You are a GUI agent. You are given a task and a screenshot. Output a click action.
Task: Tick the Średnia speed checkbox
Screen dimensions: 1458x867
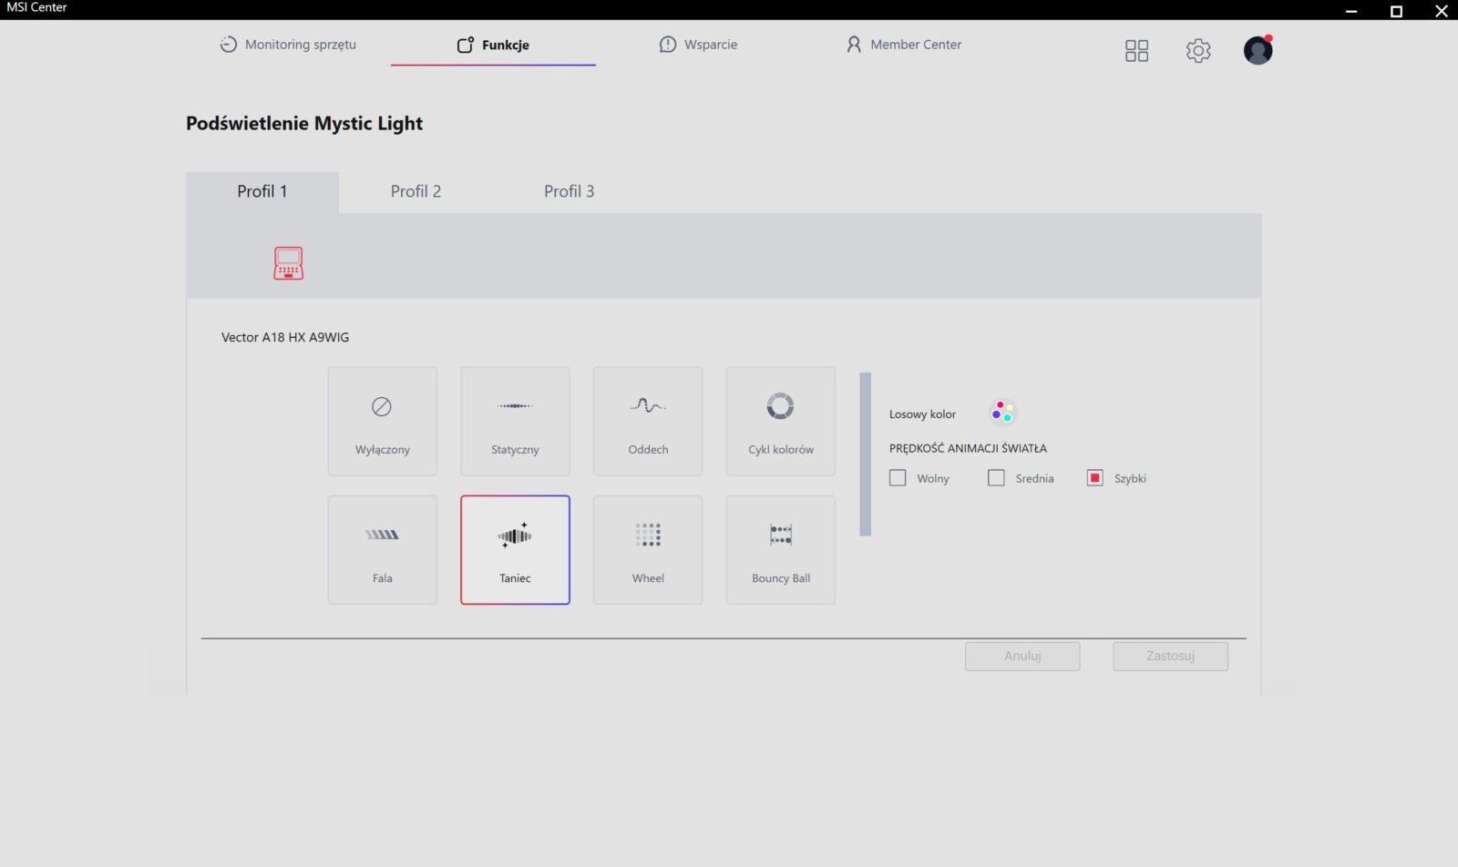click(x=996, y=478)
